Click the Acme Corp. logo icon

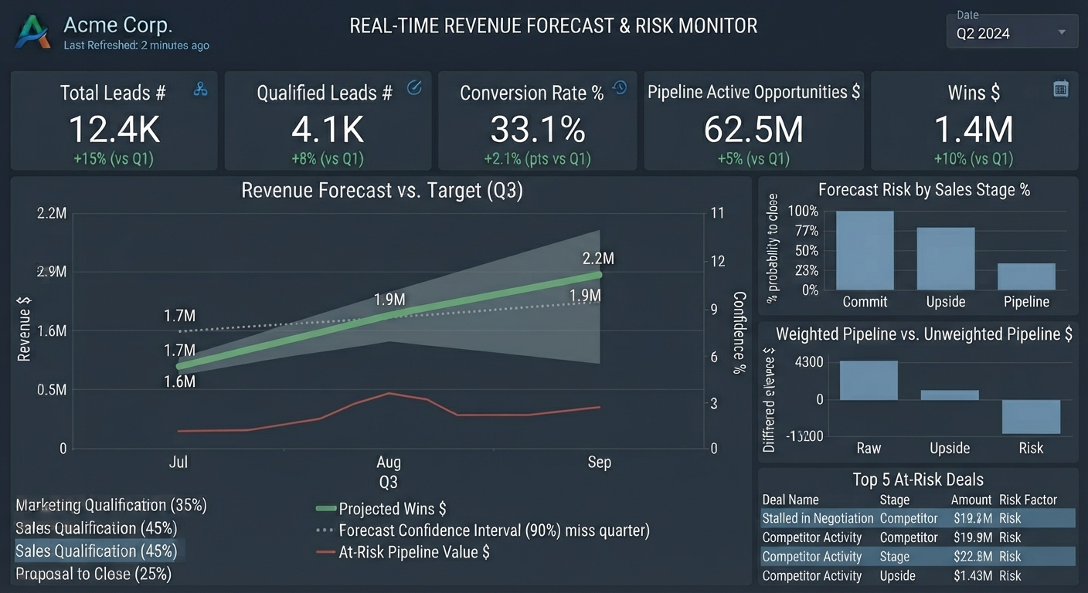(x=33, y=32)
